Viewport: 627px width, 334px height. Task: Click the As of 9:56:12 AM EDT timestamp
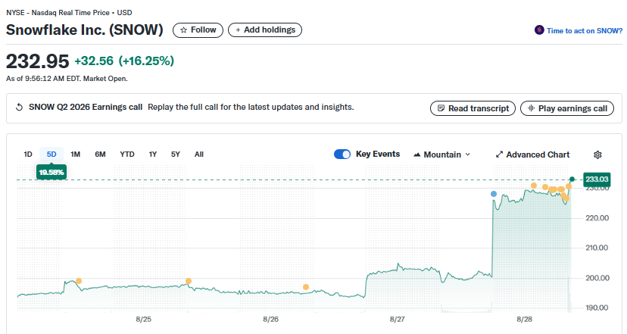tap(67, 79)
